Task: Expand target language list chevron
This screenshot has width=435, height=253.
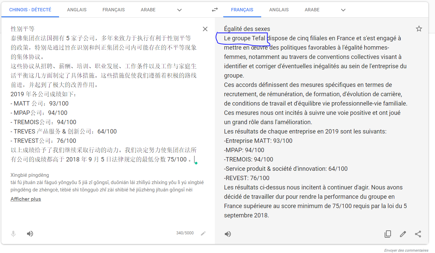Action: [x=343, y=10]
